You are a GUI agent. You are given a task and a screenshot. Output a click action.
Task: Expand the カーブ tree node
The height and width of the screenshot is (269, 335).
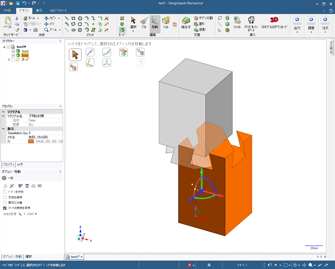click(9, 60)
